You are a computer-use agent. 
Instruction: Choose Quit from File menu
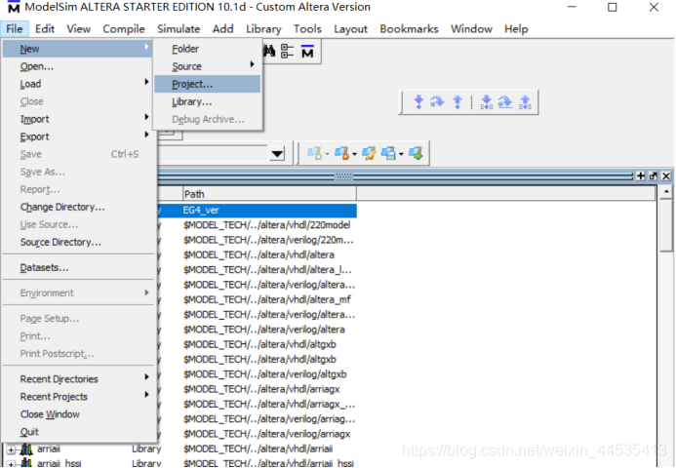point(78,432)
